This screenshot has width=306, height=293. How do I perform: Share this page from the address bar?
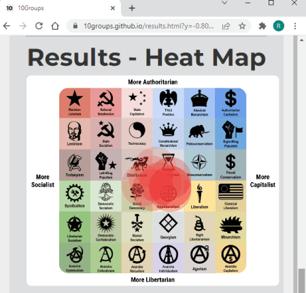coord(226,26)
